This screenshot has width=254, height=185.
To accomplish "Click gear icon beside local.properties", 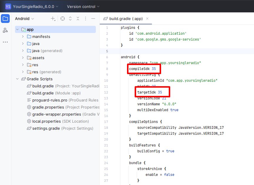I will pyautogui.click(x=29, y=121).
